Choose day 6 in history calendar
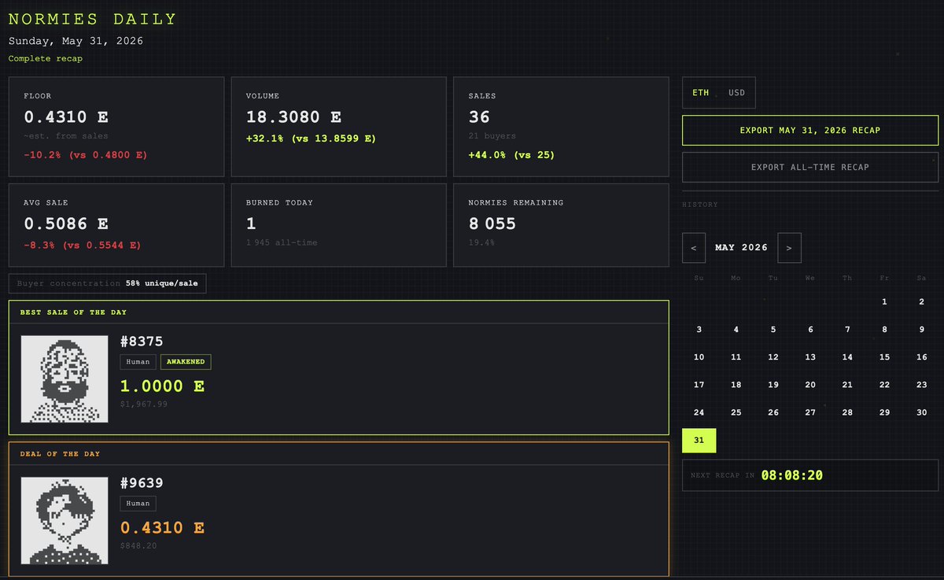Image resolution: width=944 pixels, height=580 pixels. point(810,330)
